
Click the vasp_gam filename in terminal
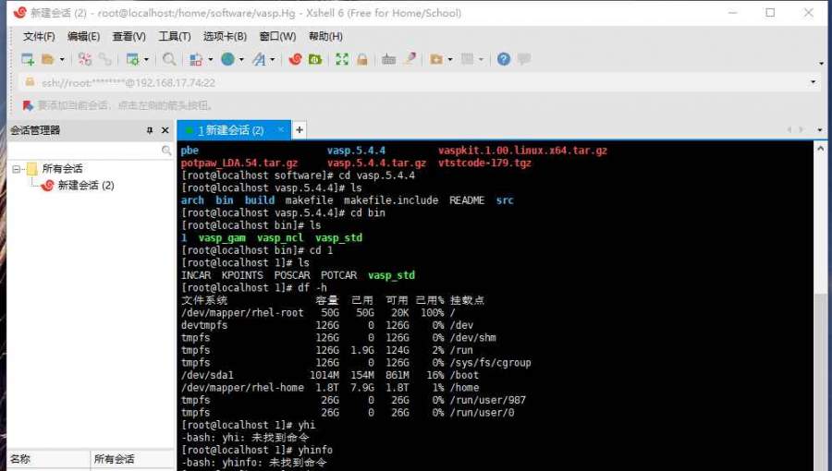tap(222, 238)
